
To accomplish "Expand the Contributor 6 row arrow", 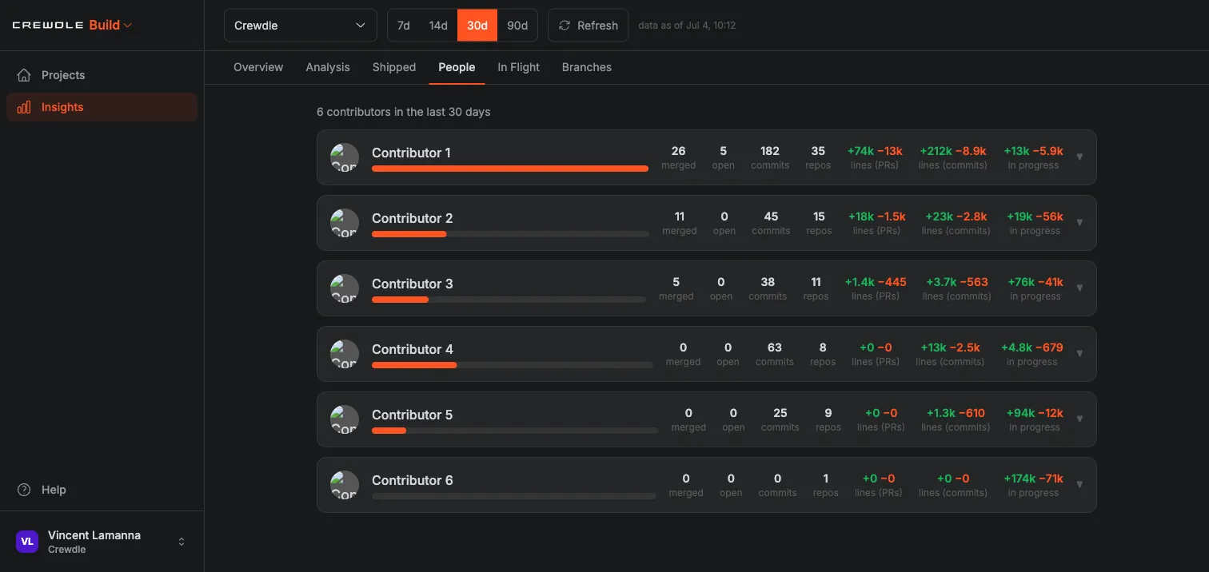I will 1079,484.
